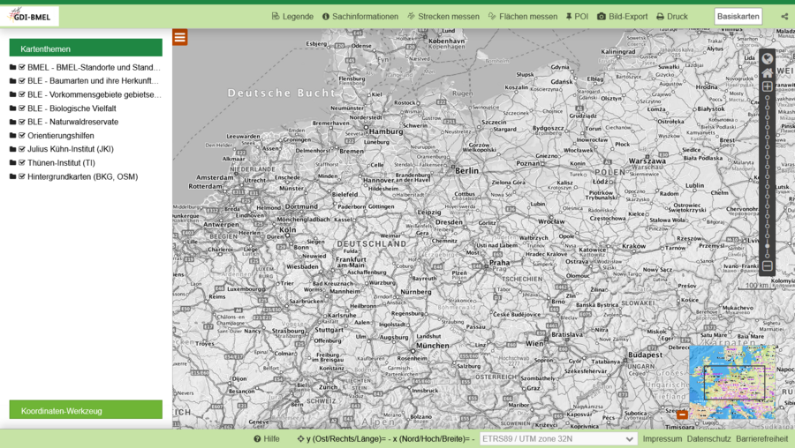Screen dimensions: 795x448
Task: Click the 100 km scale bar
Action: 756,286
